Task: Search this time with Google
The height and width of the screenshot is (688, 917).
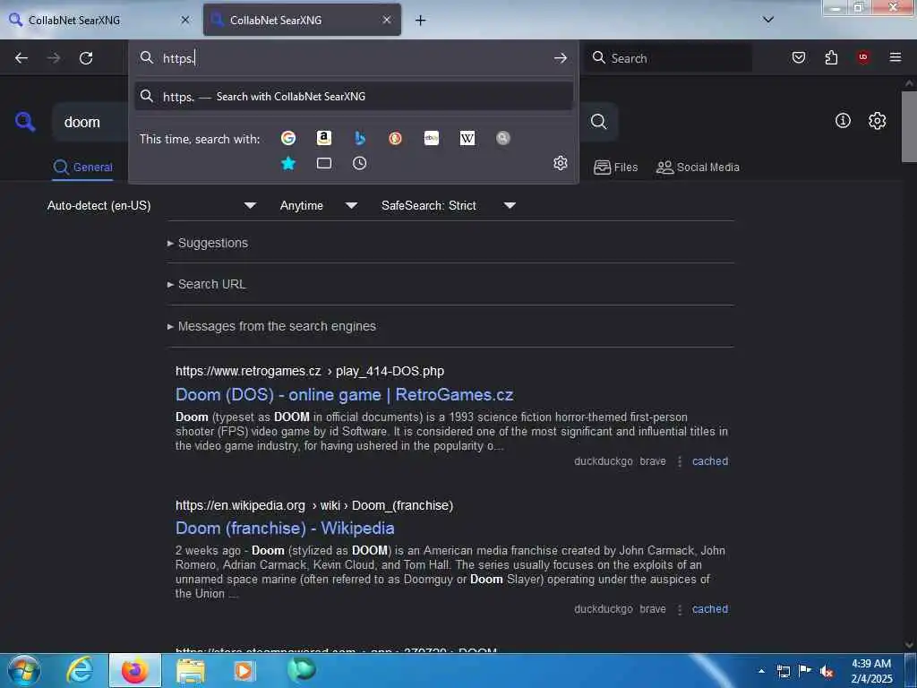Action: 288,138
